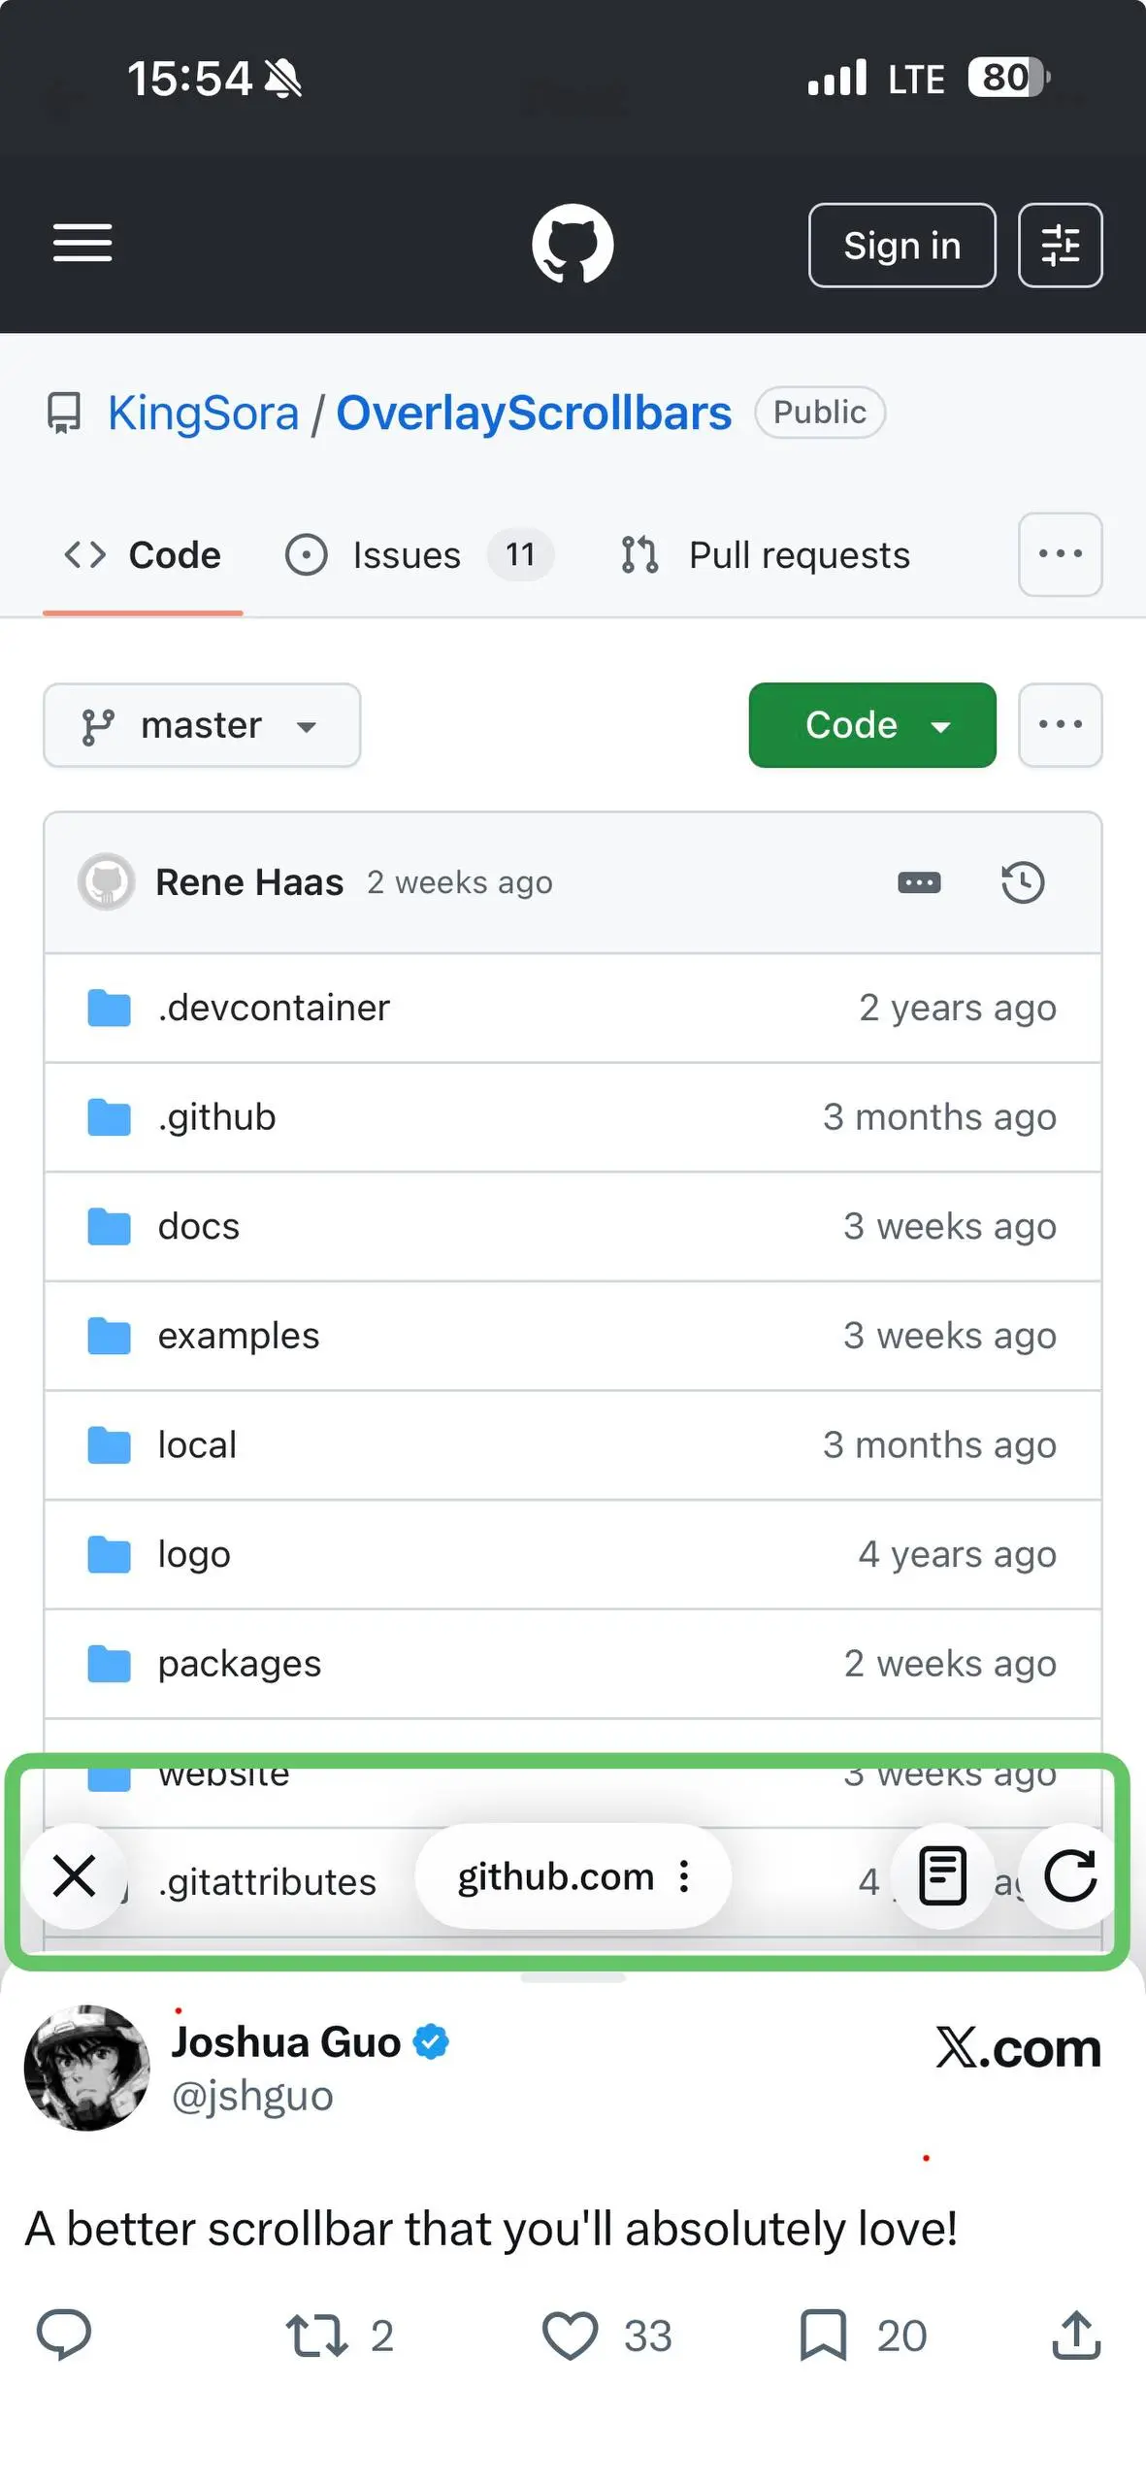Tap the cellular signal bars
The width and height of the screenshot is (1146, 2485).
[837, 78]
